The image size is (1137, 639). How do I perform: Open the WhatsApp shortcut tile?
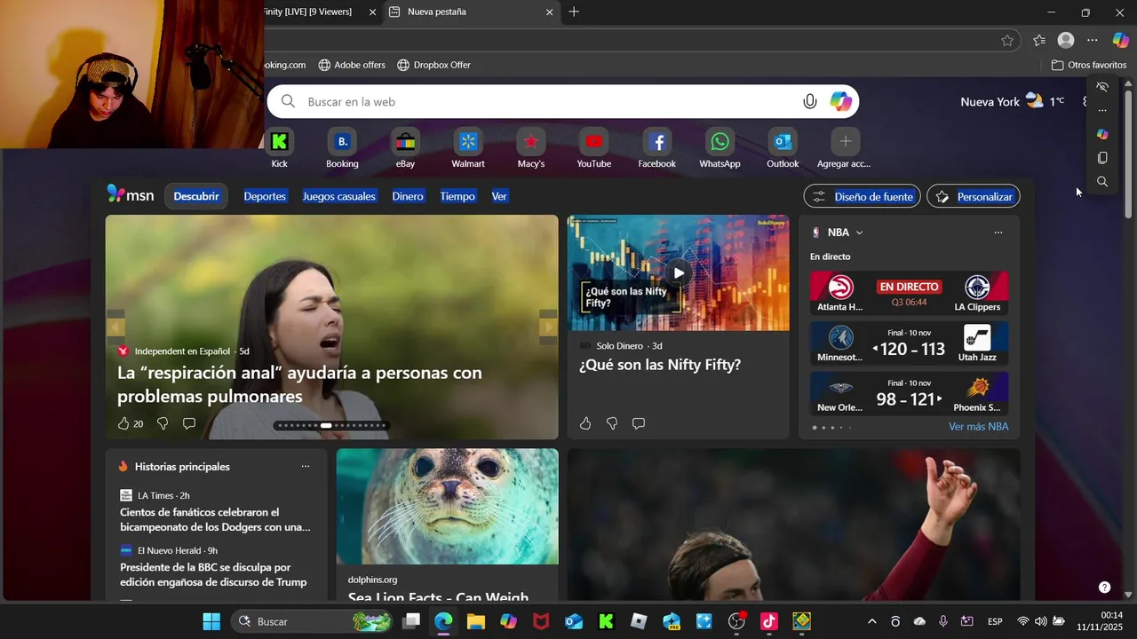(720, 148)
